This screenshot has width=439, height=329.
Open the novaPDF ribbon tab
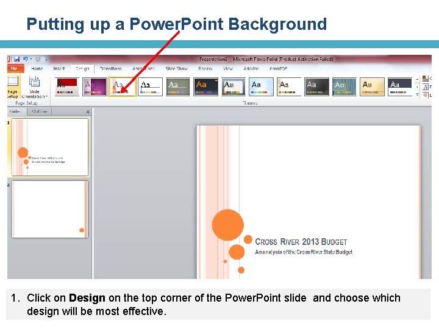point(278,68)
